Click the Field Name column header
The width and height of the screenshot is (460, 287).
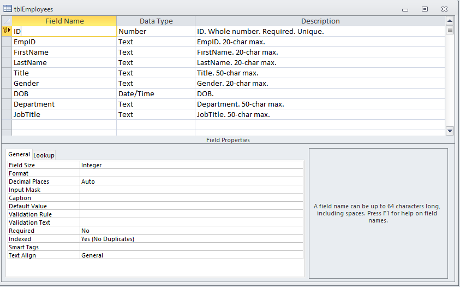(x=64, y=21)
